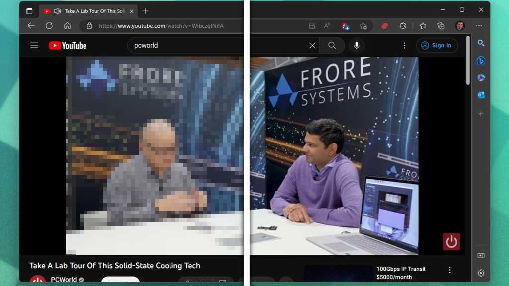Clear the pcworld search text with X
The width and height of the screenshot is (509, 286).
[312, 46]
